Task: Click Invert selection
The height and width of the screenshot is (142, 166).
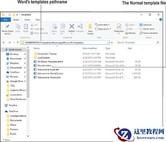Action: click(x=149, y=33)
